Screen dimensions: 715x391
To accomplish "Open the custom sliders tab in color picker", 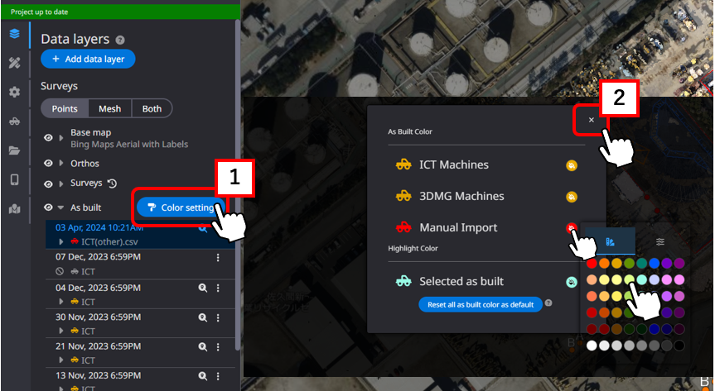I will click(659, 241).
